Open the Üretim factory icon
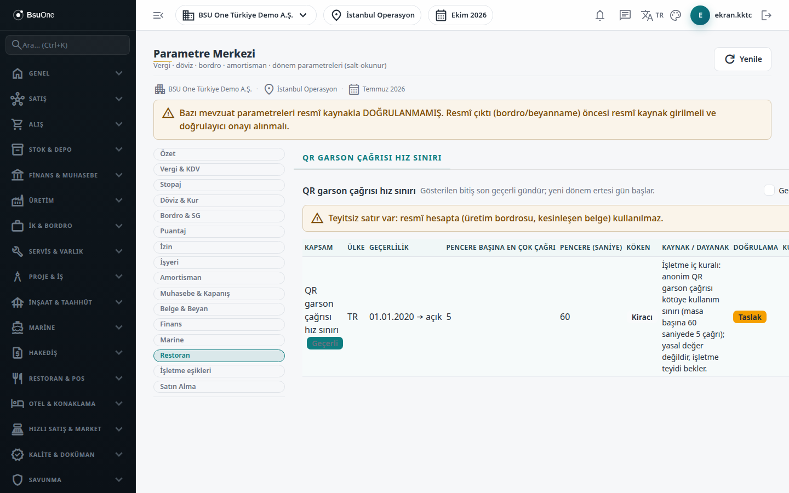The width and height of the screenshot is (789, 493). click(18, 200)
